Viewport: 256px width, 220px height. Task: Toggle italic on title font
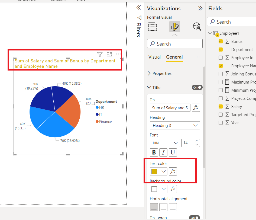pyautogui.click(x=163, y=152)
